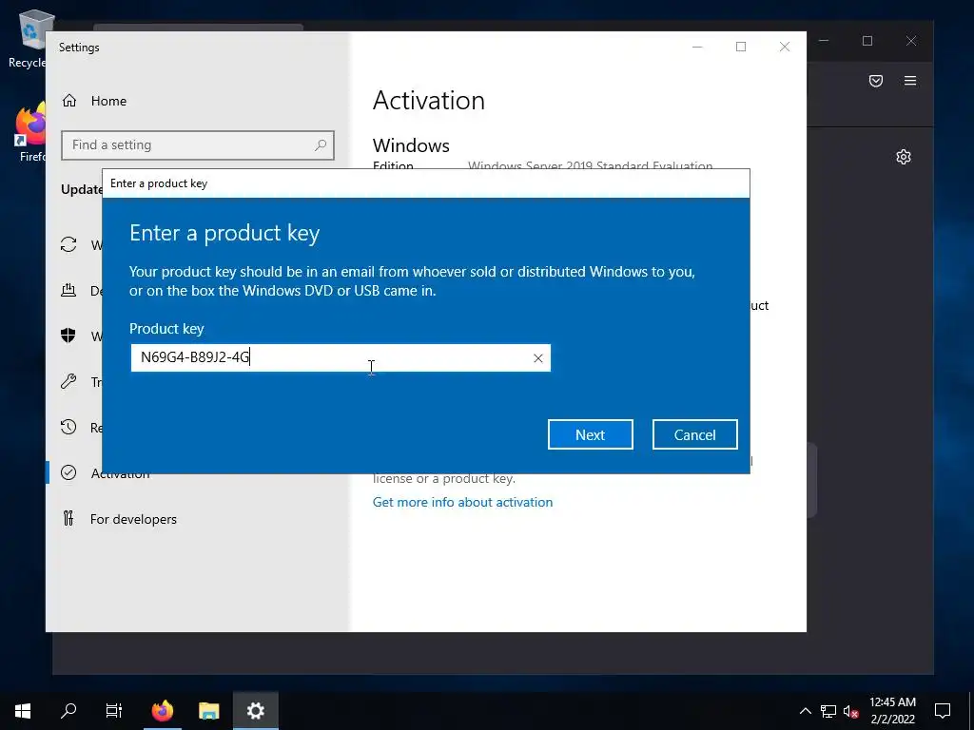Screen dimensions: 974x730
Task: Click the 'Windows' section heading
Action: (x=411, y=145)
